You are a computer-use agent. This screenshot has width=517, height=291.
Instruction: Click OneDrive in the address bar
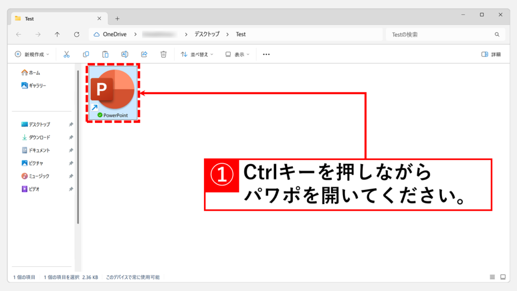coord(115,34)
